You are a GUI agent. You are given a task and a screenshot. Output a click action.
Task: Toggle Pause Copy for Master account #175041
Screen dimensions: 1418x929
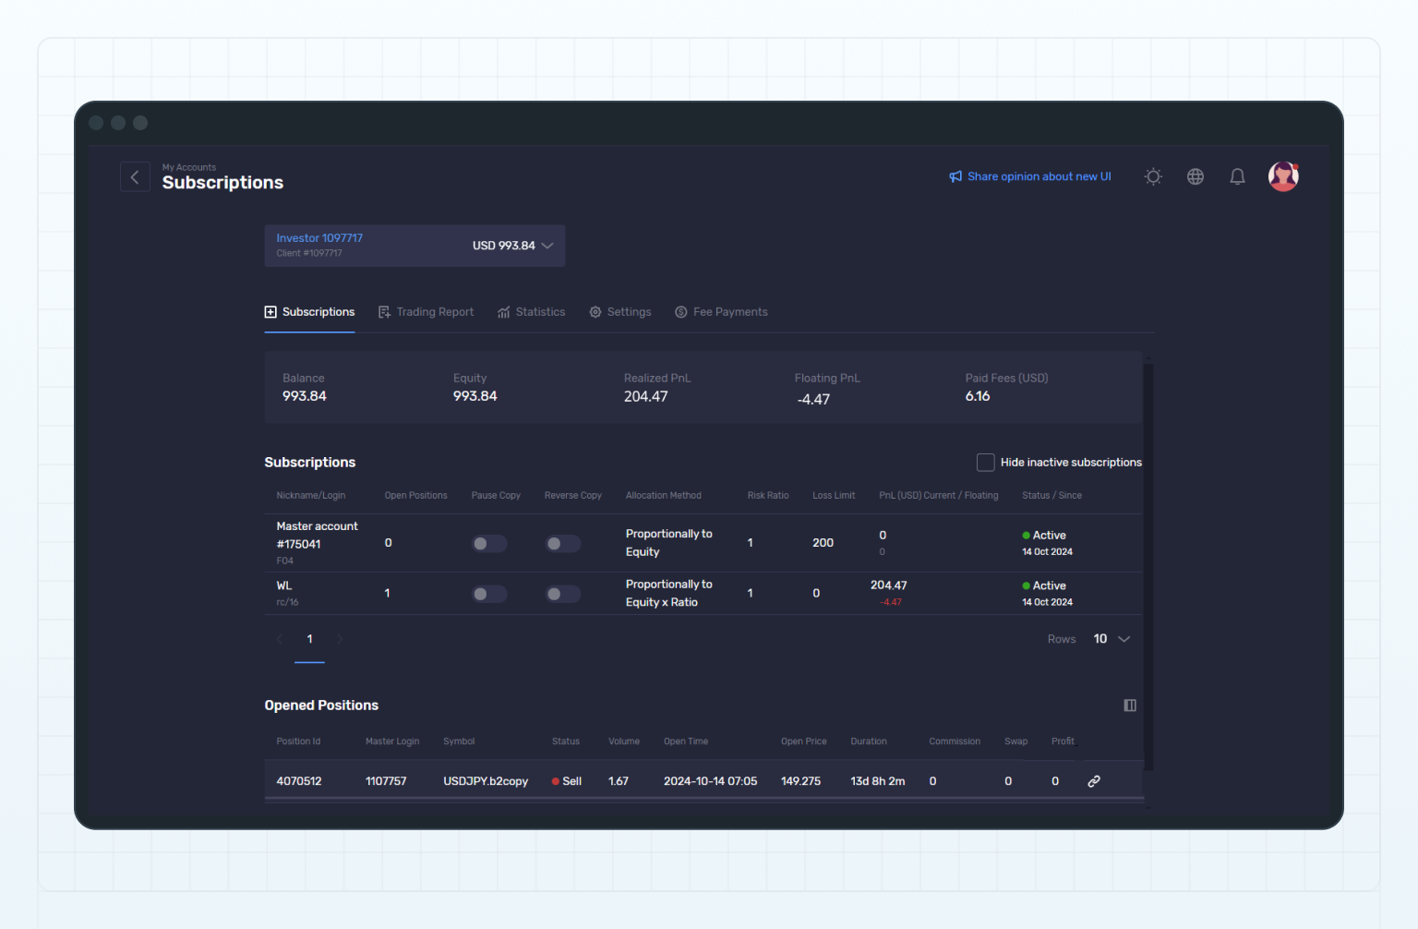click(489, 544)
